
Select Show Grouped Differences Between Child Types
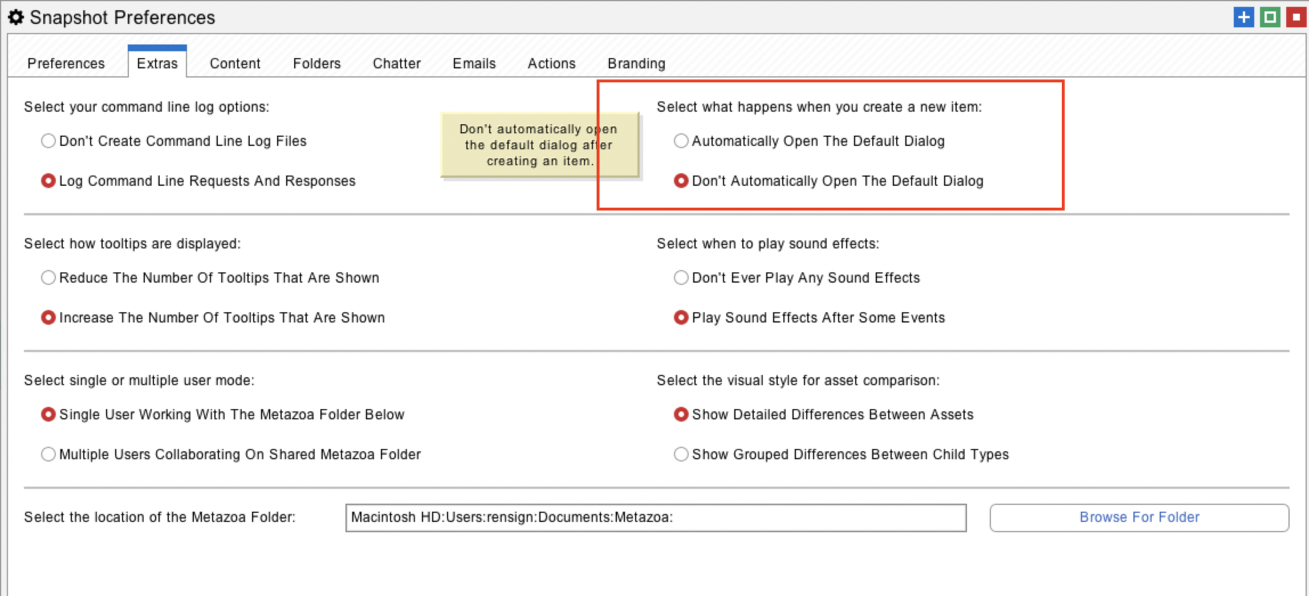pos(681,454)
